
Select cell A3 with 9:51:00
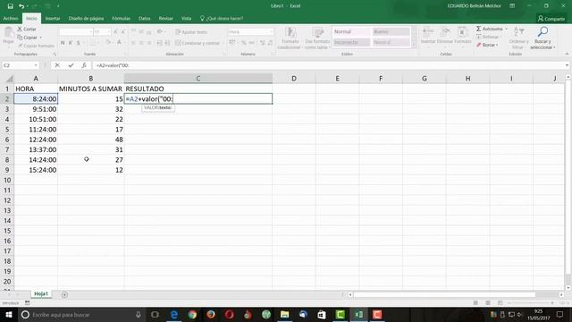point(36,109)
